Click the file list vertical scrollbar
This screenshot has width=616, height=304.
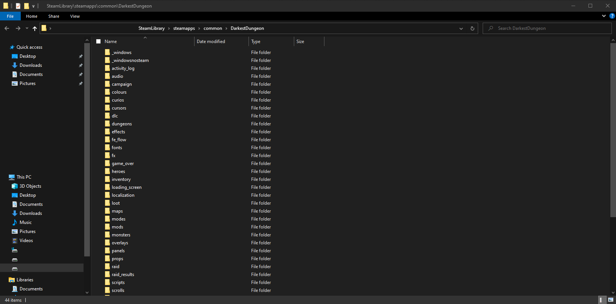pyautogui.click(x=613, y=130)
